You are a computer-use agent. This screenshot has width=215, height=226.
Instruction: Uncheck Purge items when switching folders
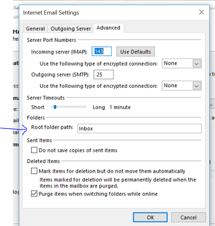34,193
